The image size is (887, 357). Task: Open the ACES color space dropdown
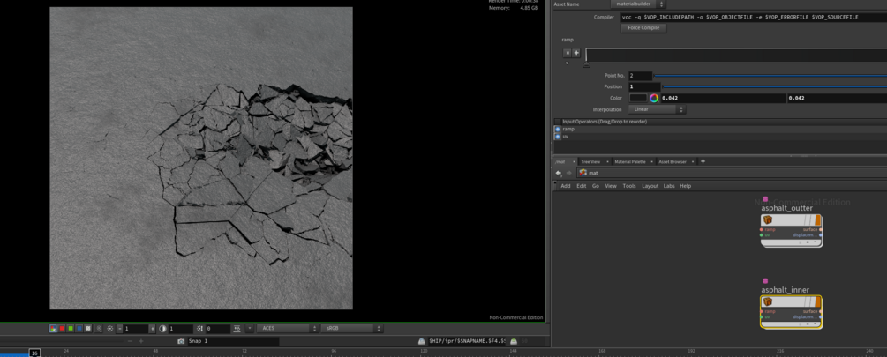tap(287, 329)
